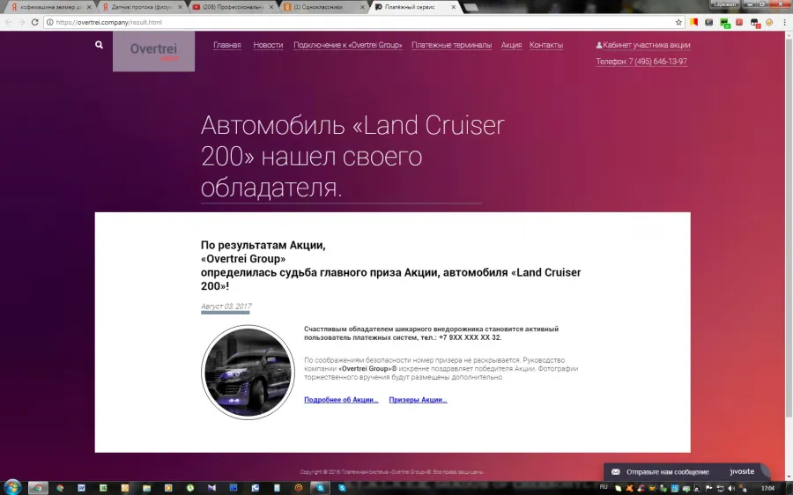Click the Avast orange tray icon
Image resolution: width=793 pixels, height=495 pixels.
click(629, 488)
